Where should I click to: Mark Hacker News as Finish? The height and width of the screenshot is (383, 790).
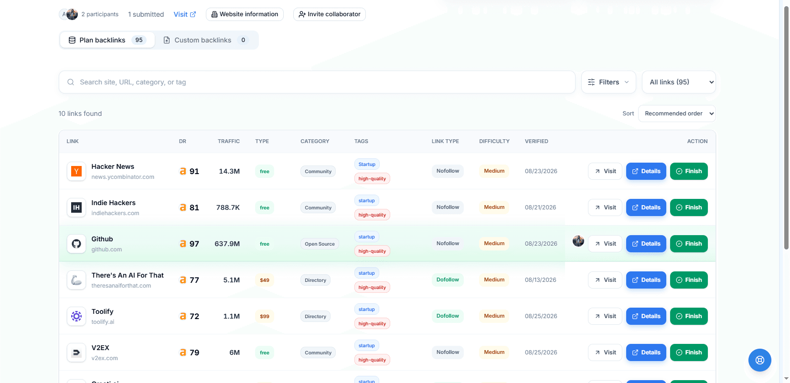(x=689, y=171)
